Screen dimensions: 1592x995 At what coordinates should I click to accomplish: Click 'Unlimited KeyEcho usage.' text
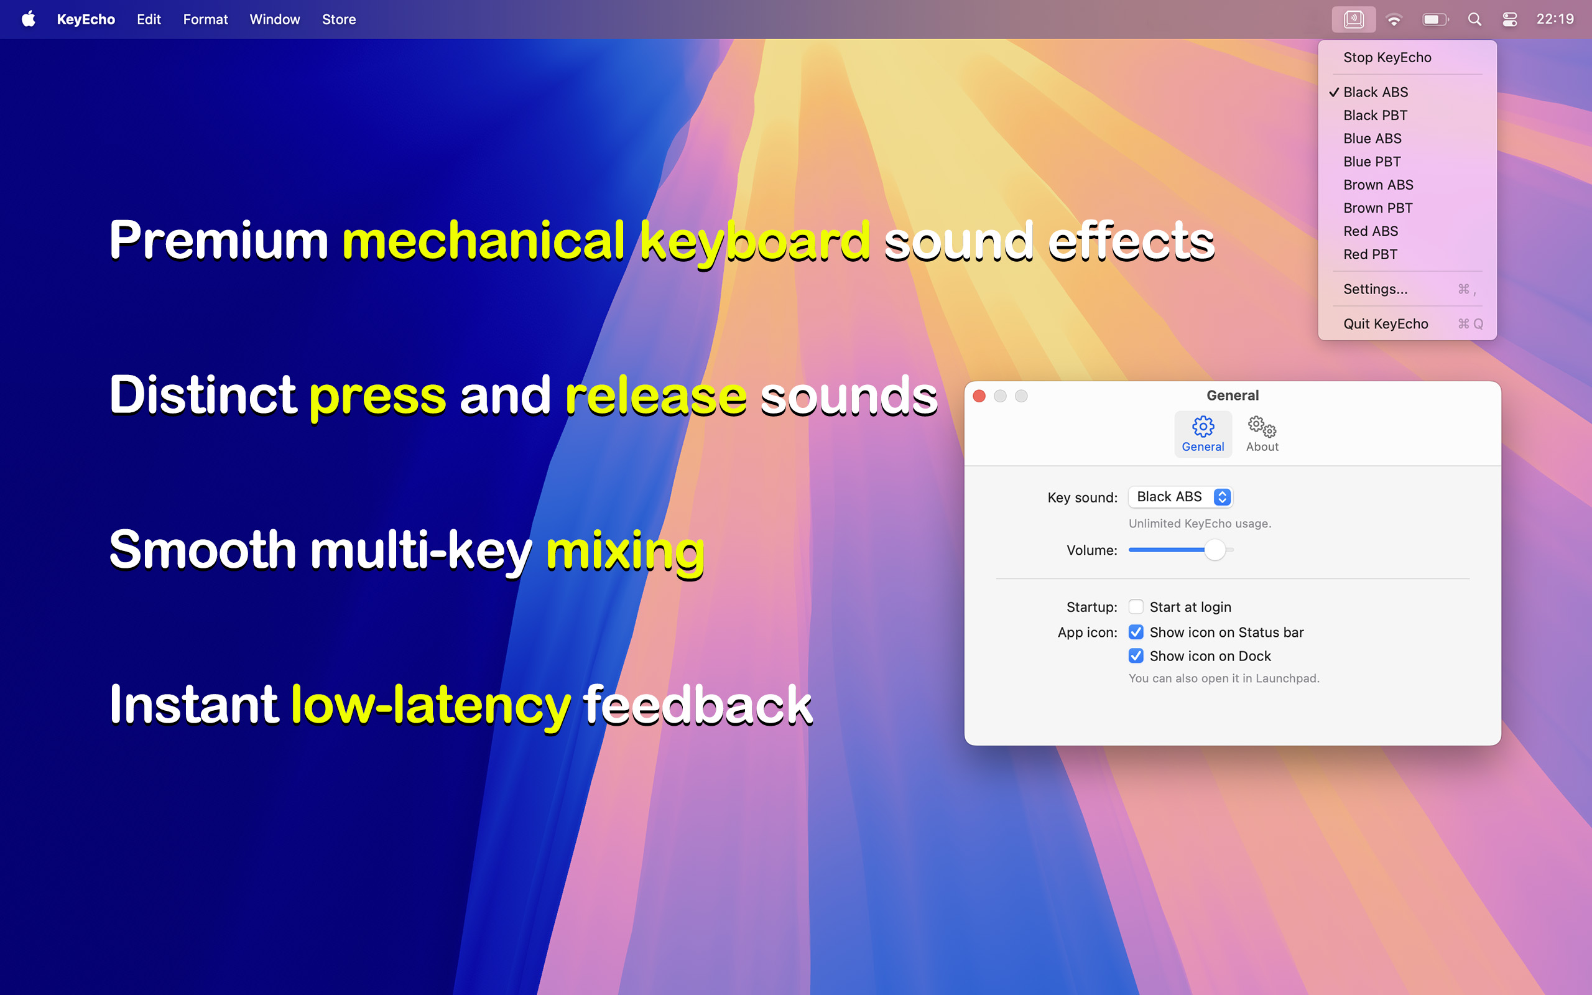pyautogui.click(x=1200, y=524)
